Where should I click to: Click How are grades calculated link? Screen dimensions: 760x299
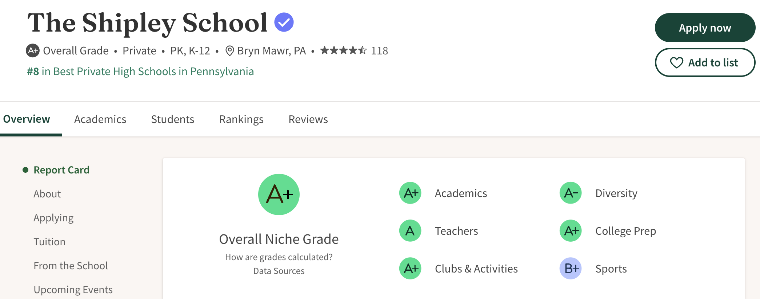tap(279, 257)
